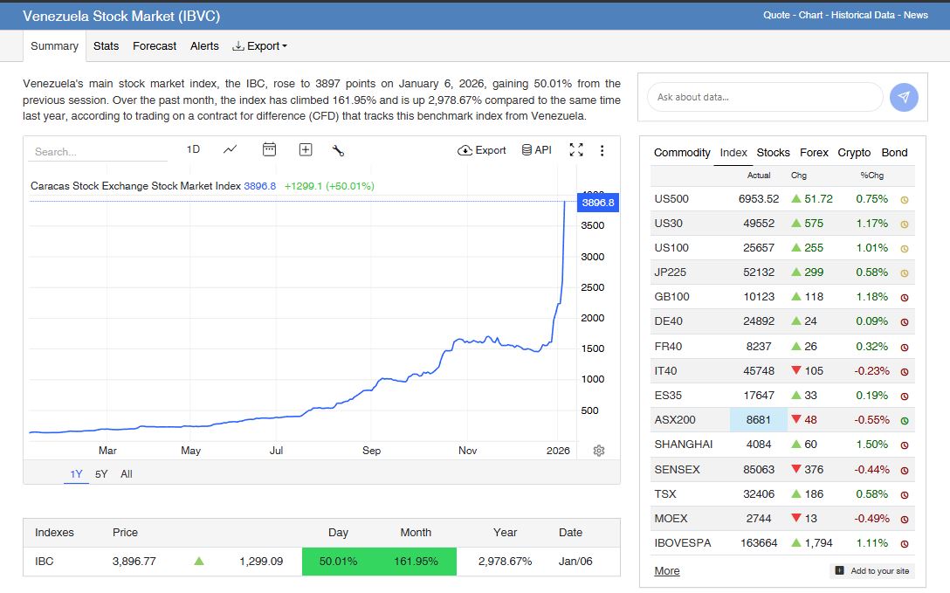Toggle chart fullscreen mode

576,150
